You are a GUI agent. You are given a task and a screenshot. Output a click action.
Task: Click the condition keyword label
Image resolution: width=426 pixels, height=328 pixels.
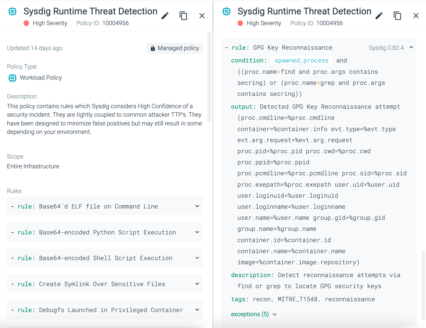click(249, 61)
